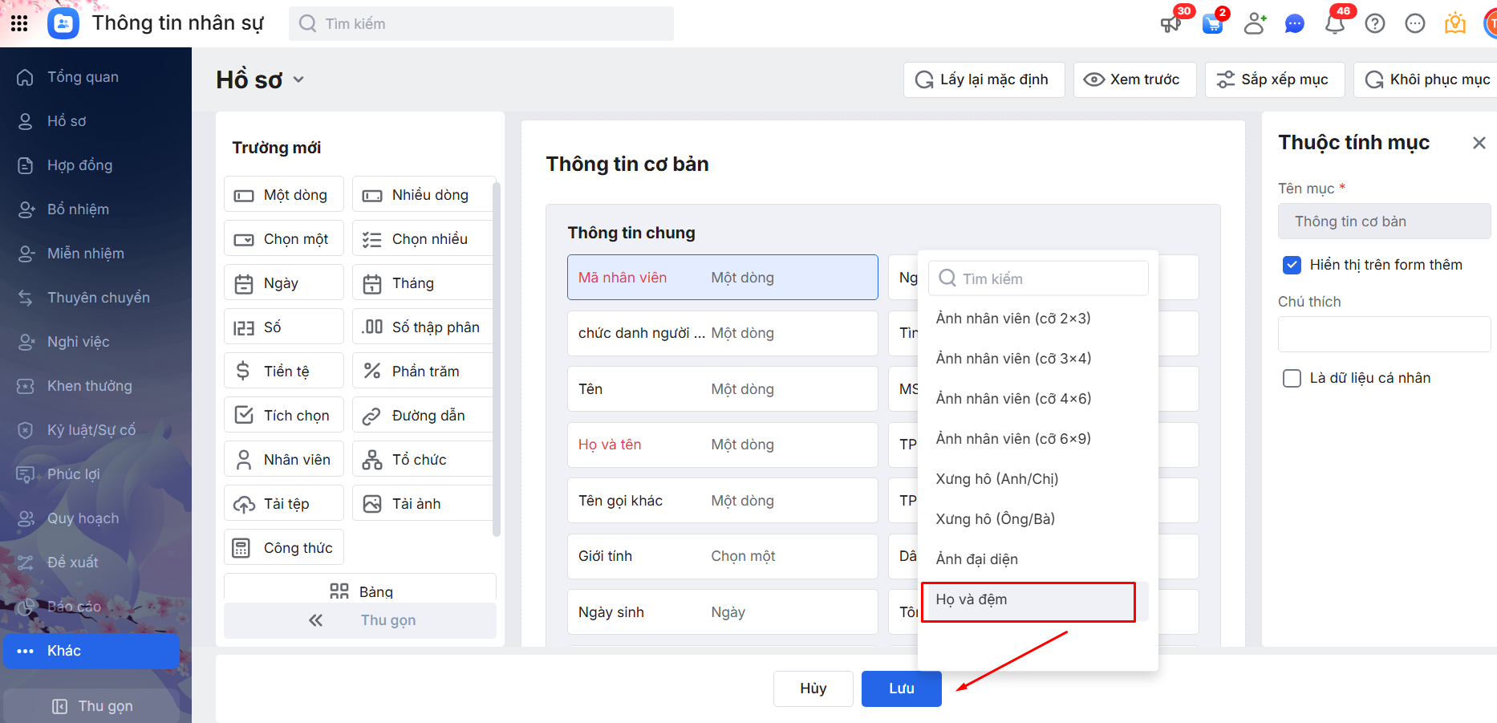Viewport: 1497px width, 723px height.
Task: Add a Bảng field type
Action: [360, 588]
